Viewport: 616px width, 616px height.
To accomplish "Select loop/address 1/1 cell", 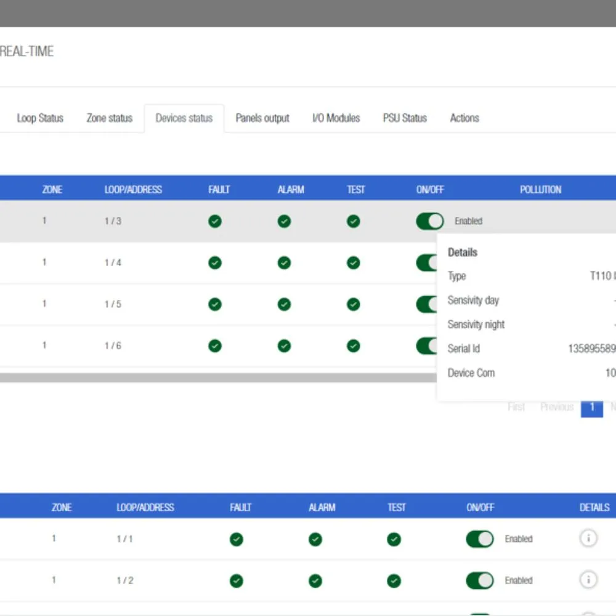I will 125,539.
